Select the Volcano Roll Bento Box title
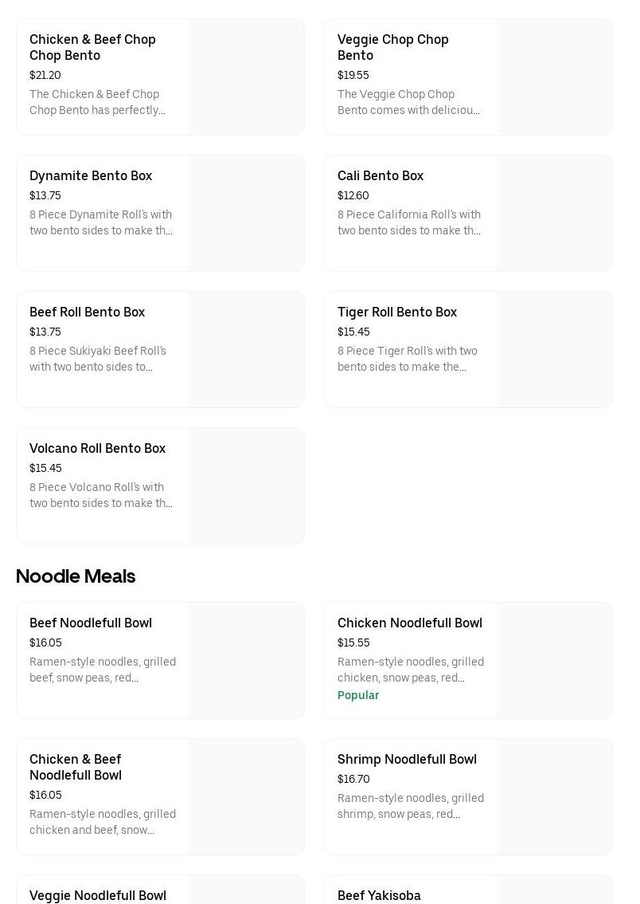 (x=97, y=448)
